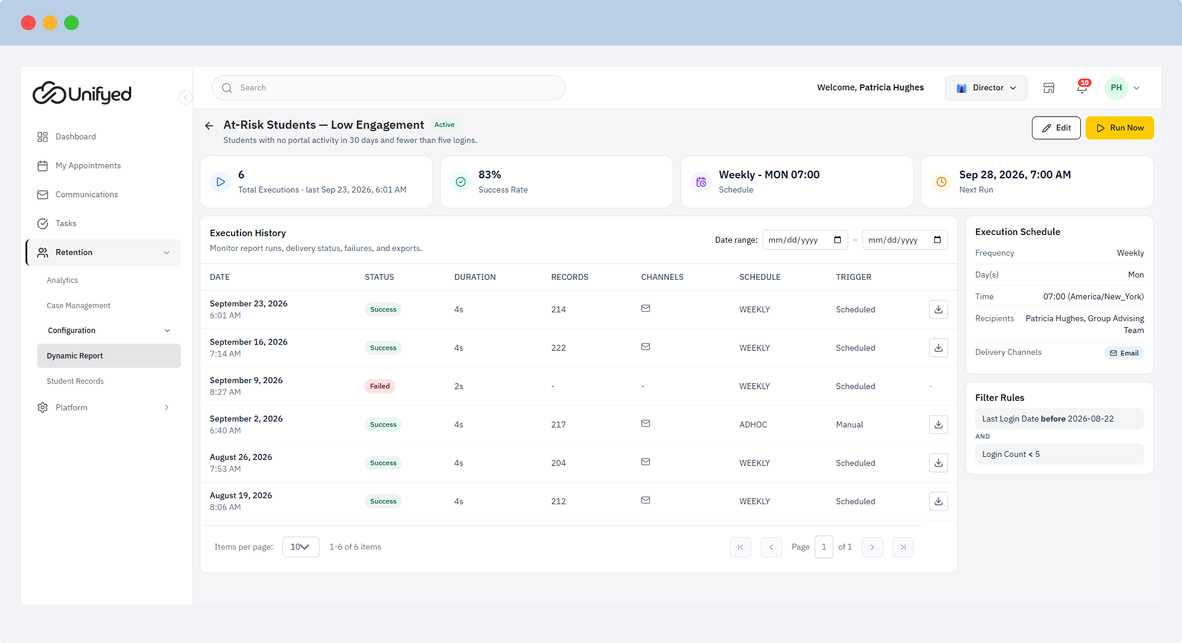Image resolution: width=1182 pixels, height=643 pixels.
Task: Open Dynamic Report in the sidebar
Action: pos(109,356)
